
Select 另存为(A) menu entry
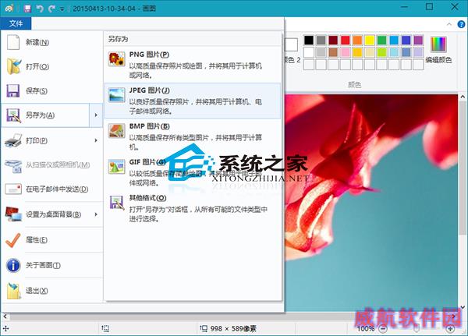(x=45, y=115)
